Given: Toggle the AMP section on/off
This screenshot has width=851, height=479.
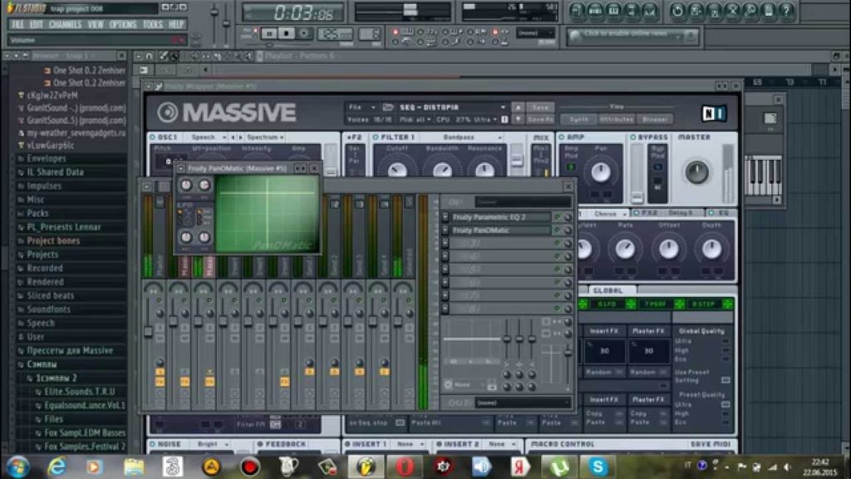Looking at the screenshot, I should (x=562, y=137).
